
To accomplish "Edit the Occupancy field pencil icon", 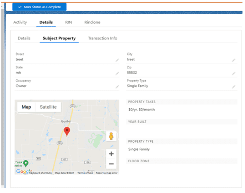I will pos(117,87).
